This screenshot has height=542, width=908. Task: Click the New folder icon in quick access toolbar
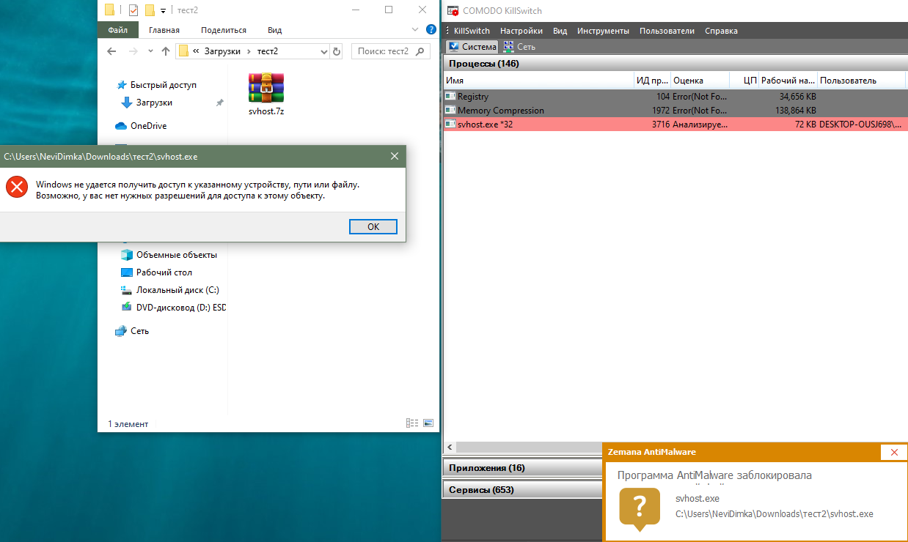pos(150,10)
